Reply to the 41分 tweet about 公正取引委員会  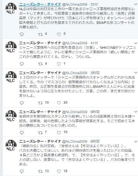click(x=22, y=64)
